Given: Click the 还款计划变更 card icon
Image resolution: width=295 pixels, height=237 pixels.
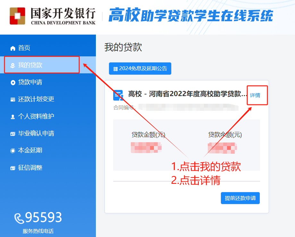Looking at the screenshot, I should click(13, 99).
